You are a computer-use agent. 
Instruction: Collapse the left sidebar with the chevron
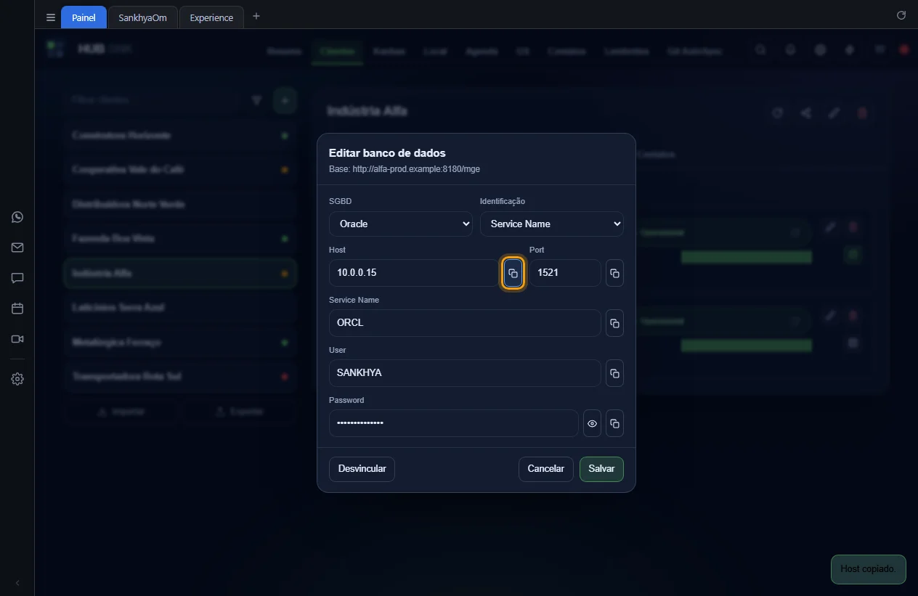tap(17, 583)
